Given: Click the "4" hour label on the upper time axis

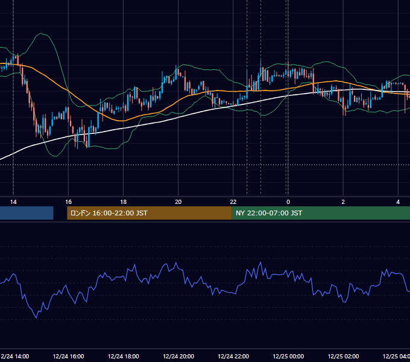Looking at the screenshot, I should pos(398,202).
